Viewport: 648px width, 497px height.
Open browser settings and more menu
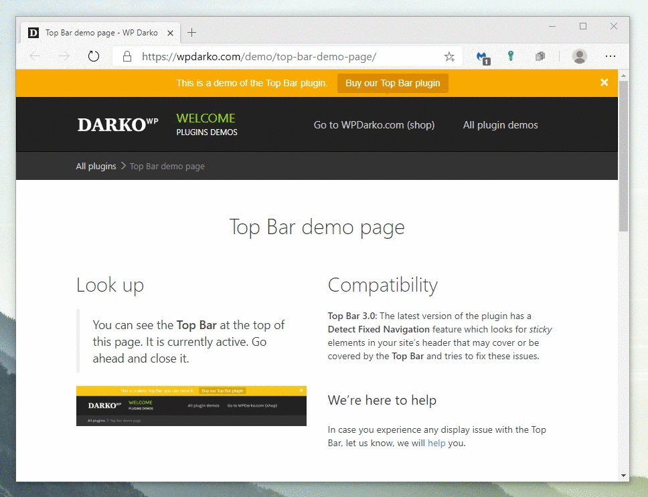(611, 56)
